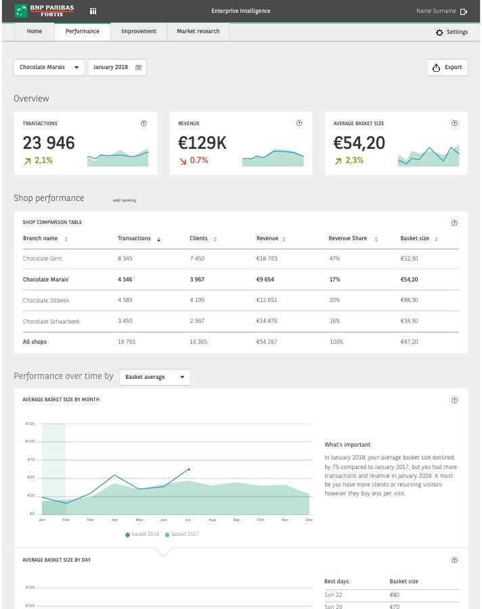Expand the Chocolate Marais shop dropdown
The height and width of the screenshot is (609, 482).
(x=49, y=67)
